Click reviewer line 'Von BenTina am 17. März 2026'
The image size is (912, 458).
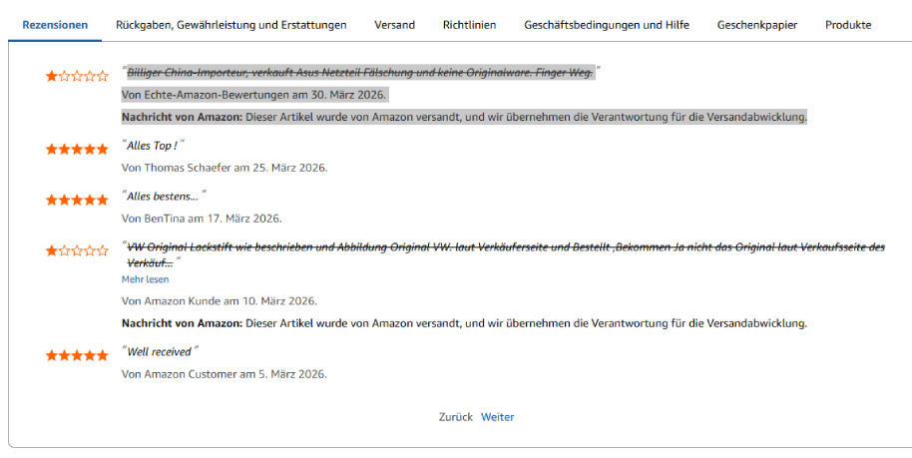point(201,218)
